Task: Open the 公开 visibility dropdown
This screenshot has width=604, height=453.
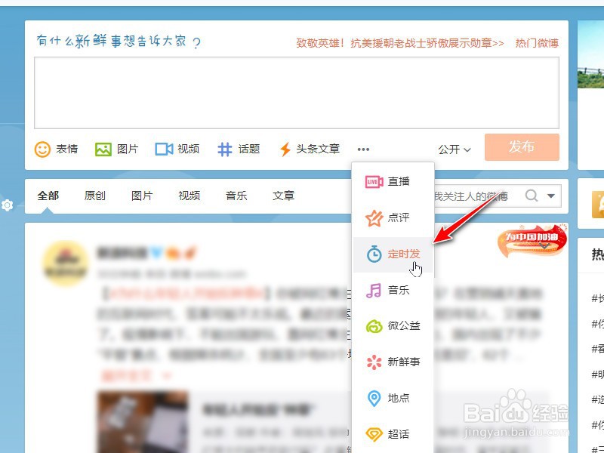Action: pos(455,149)
